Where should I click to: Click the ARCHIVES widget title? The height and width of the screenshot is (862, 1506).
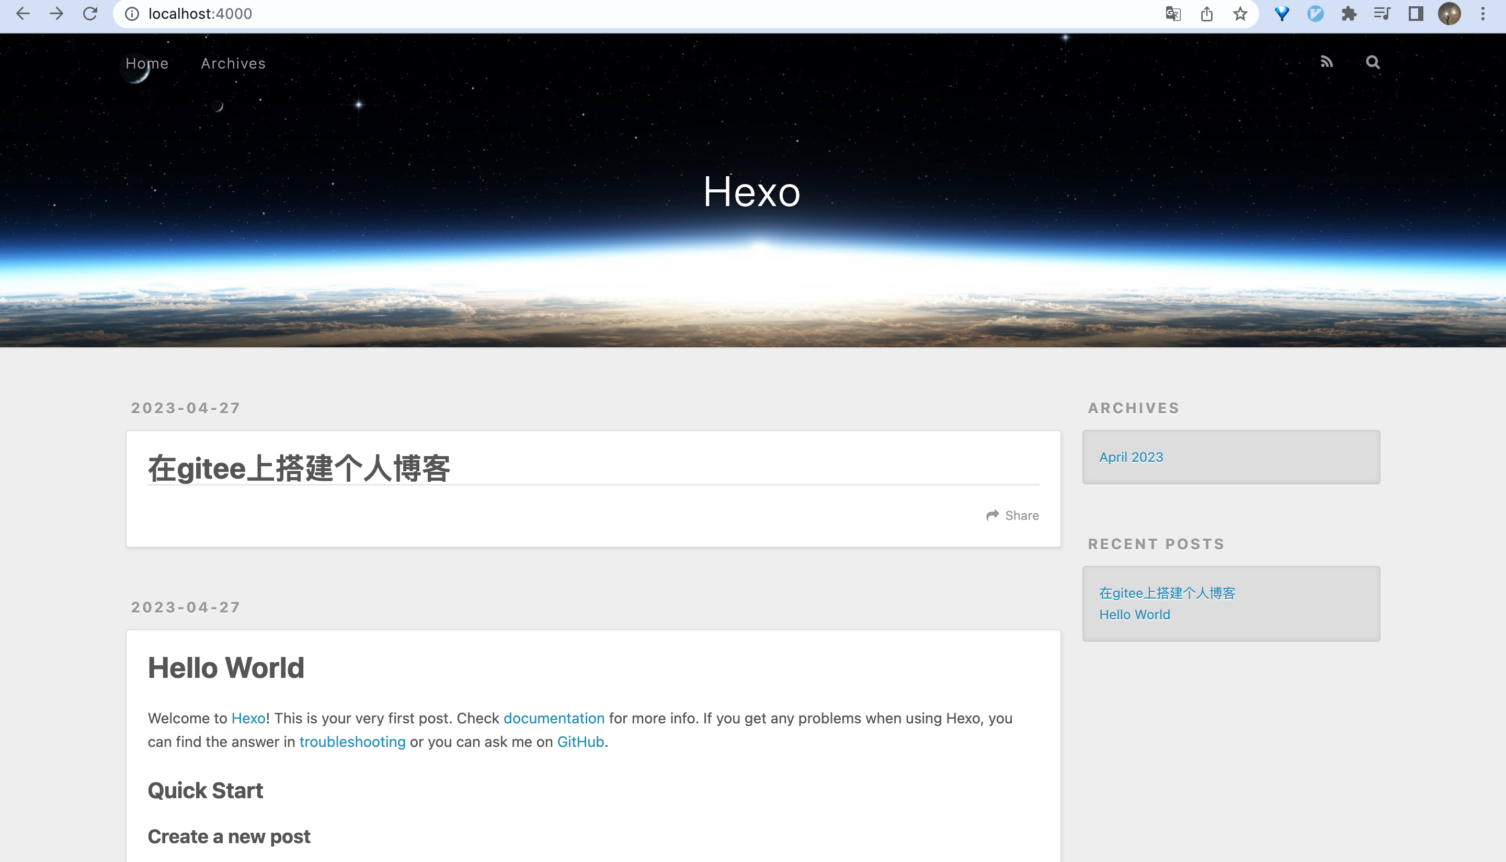point(1133,408)
